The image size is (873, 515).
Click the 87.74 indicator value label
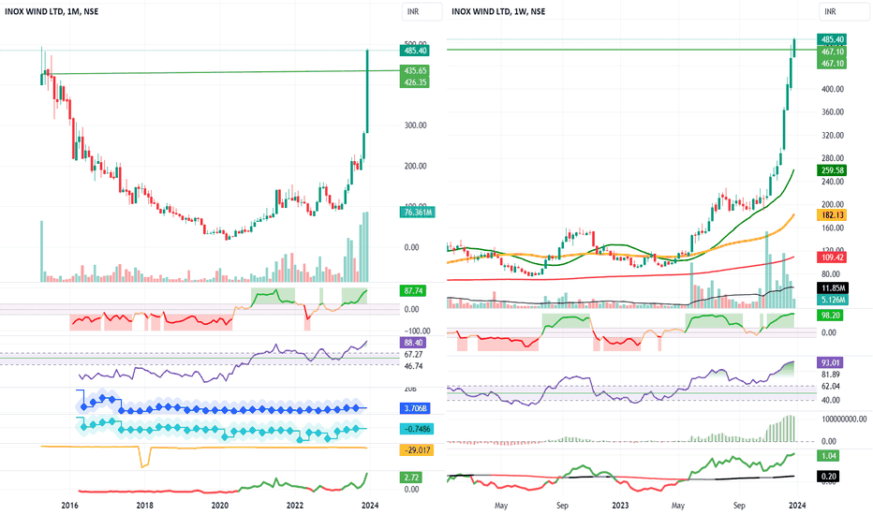(x=414, y=290)
